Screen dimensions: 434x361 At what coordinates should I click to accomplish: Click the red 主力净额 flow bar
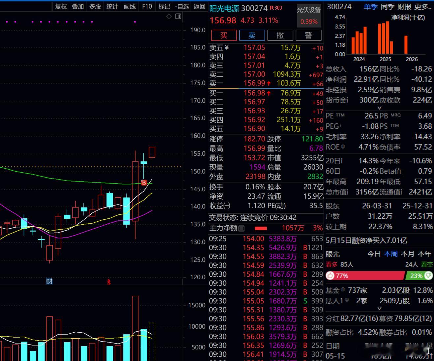tap(261, 228)
